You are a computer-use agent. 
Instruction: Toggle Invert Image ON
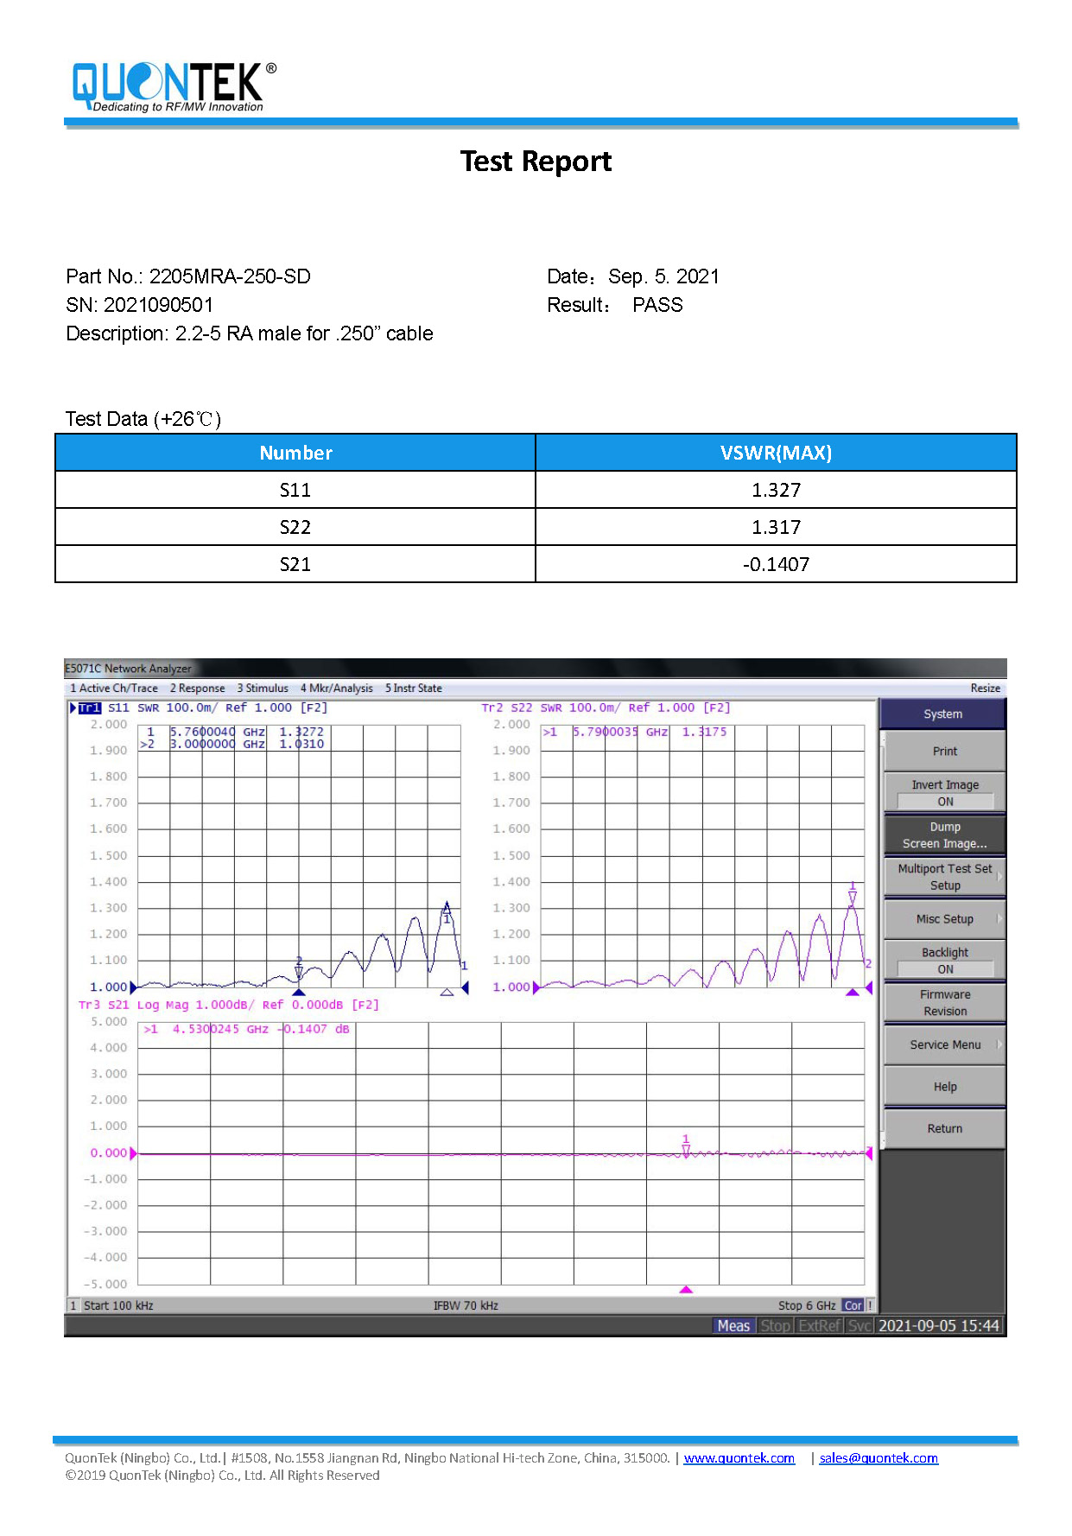944,793
